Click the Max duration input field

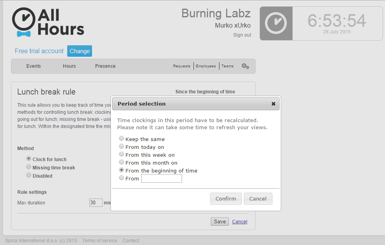pyautogui.click(x=96, y=203)
